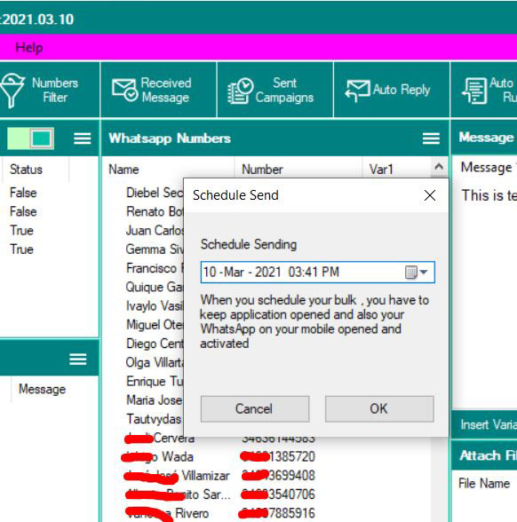
Task: Open the Whatsapp Numbers panel hamburger menu
Action: click(431, 138)
